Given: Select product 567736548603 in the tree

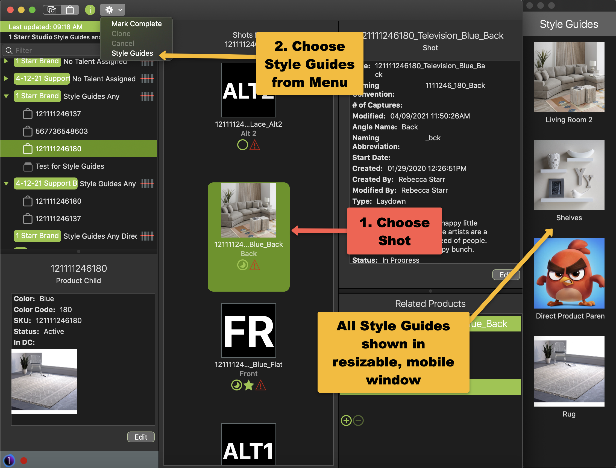Looking at the screenshot, I should tap(61, 132).
